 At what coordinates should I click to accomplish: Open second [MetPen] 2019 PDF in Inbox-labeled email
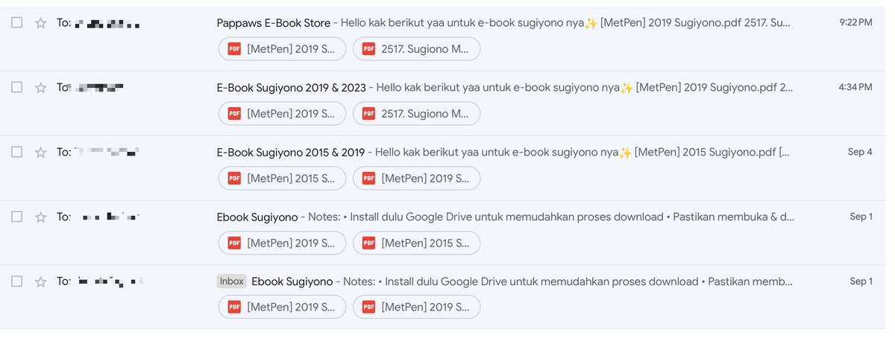[x=417, y=307]
